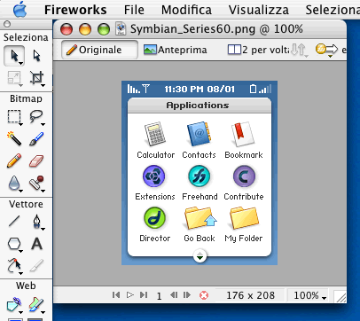Click the Applications title bar on canvas
360x321 pixels.
[x=200, y=106]
